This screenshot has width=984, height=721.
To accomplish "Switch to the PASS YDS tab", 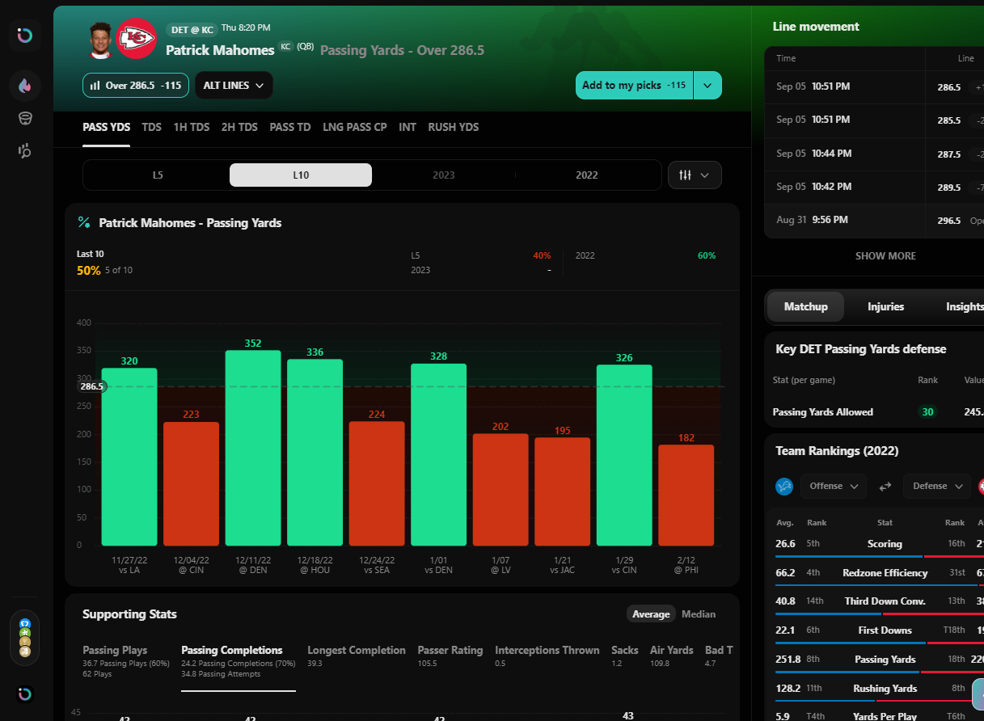I will pyautogui.click(x=106, y=128).
